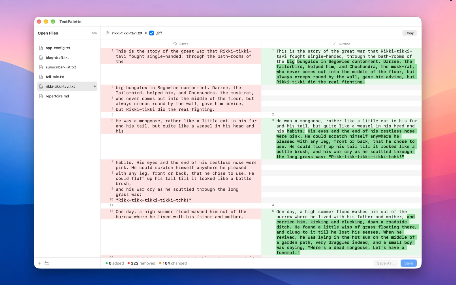
Task: Uncheck the Diff checkbox
Action: pos(151,33)
